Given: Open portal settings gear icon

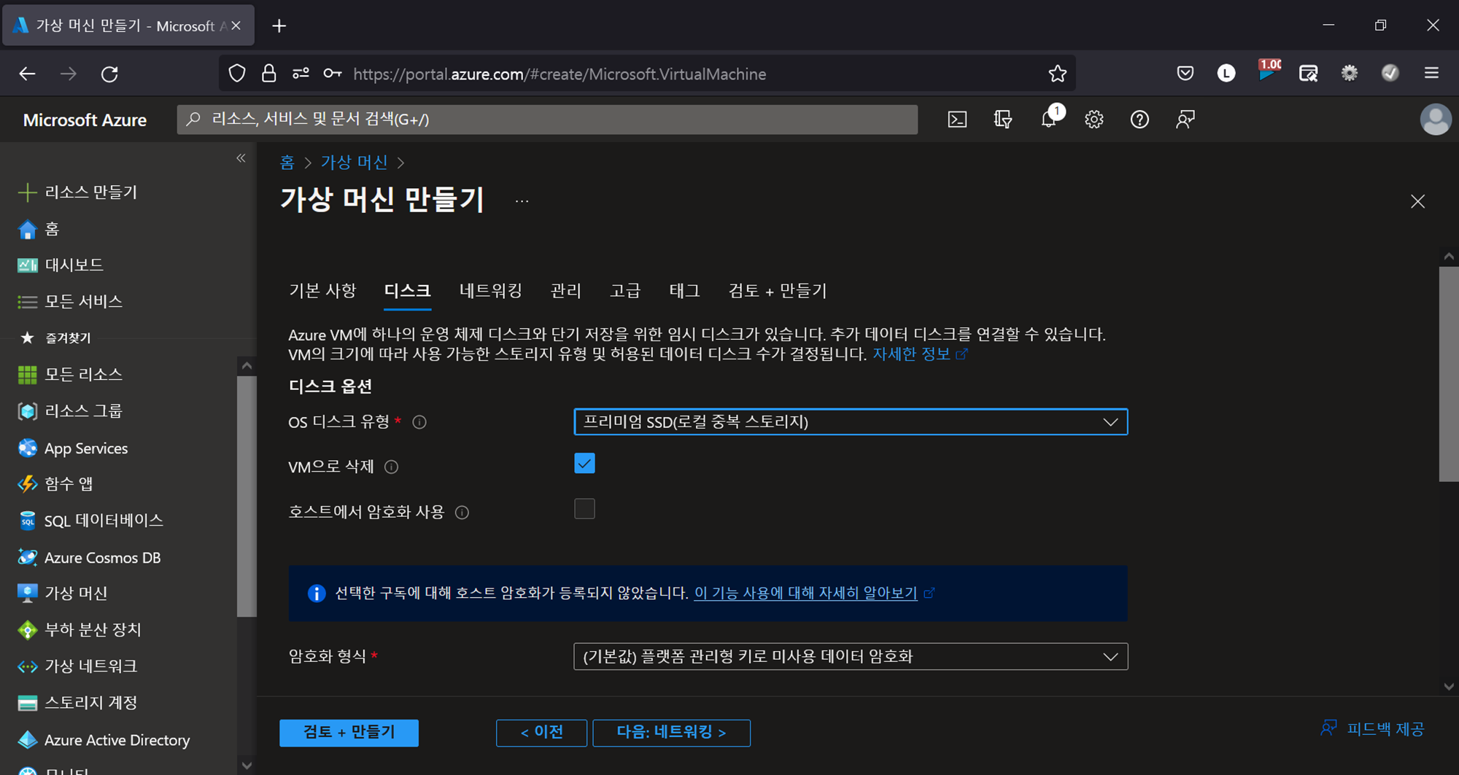Looking at the screenshot, I should (x=1094, y=120).
